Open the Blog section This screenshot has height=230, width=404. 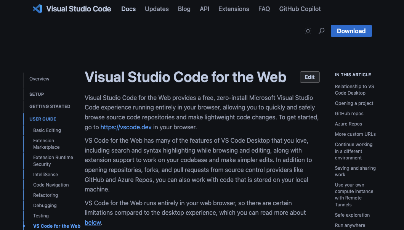(184, 9)
